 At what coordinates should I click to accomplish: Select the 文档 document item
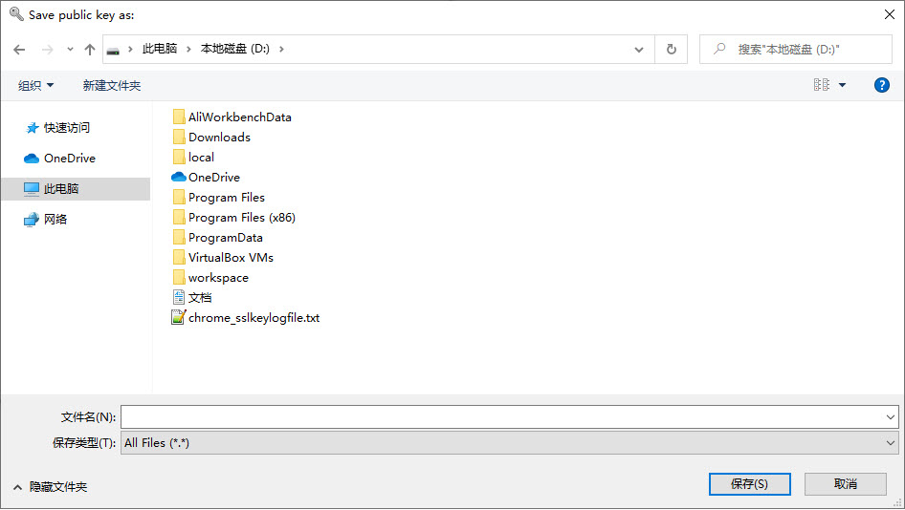tap(199, 298)
